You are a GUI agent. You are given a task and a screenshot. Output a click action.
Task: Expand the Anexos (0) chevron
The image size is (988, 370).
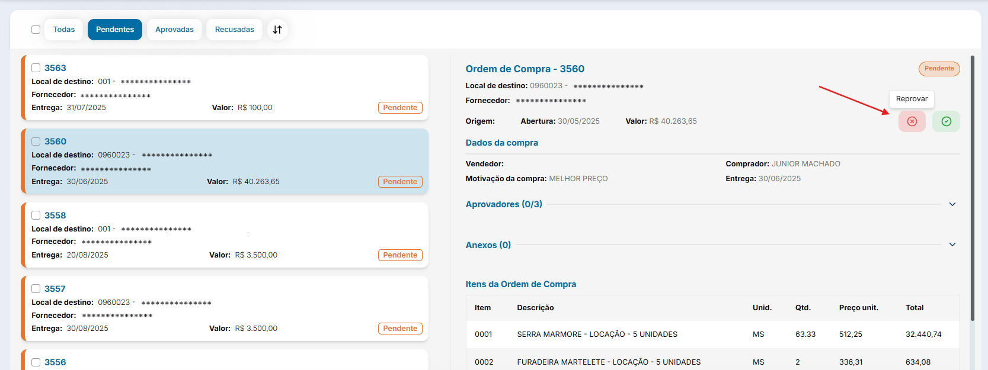click(x=952, y=244)
